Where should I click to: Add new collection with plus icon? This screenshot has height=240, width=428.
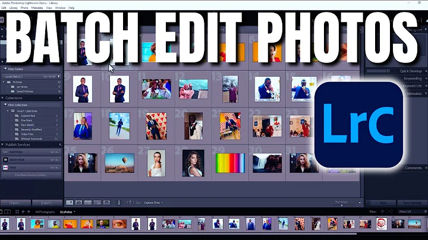pos(60,98)
